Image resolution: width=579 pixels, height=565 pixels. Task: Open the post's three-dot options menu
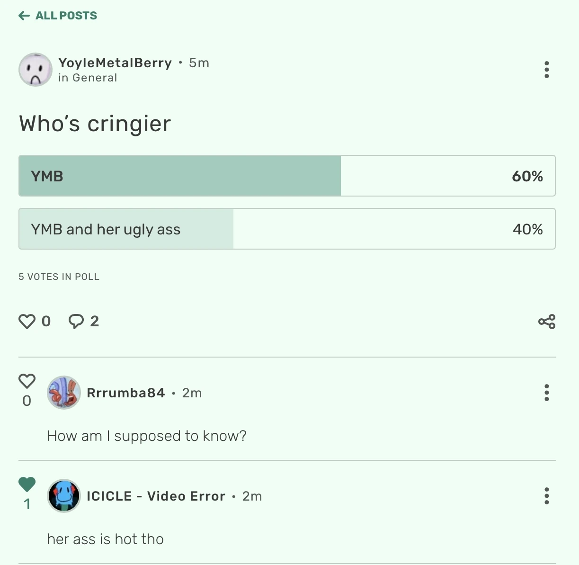tap(547, 70)
